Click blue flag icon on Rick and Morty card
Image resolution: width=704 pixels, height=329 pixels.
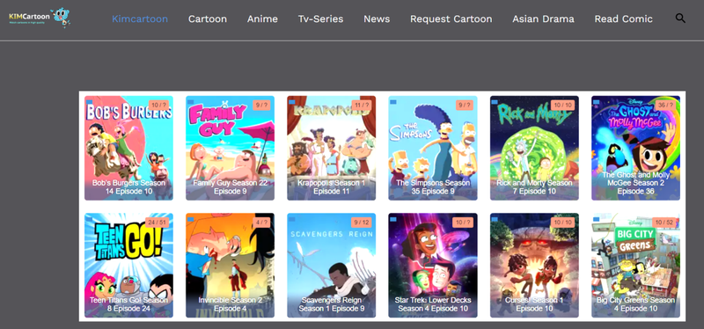[x=495, y=102]
